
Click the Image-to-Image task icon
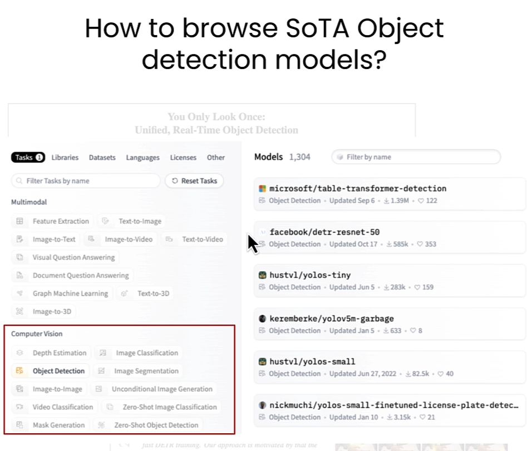pos(20,389)
